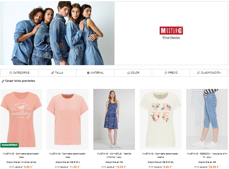Click the hamburger icon beside Categorías
This screenshot has width=229, height=169.
(x=11, y=73)
